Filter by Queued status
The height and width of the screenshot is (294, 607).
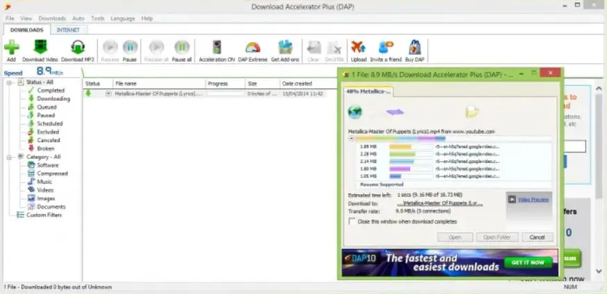pyautogui.click(x=47, y=107)
